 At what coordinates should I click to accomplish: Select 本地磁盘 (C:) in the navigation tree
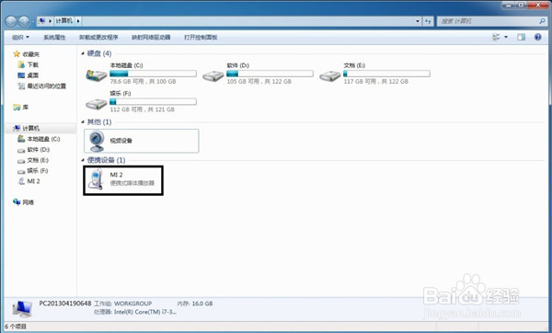tap(39, 139)
